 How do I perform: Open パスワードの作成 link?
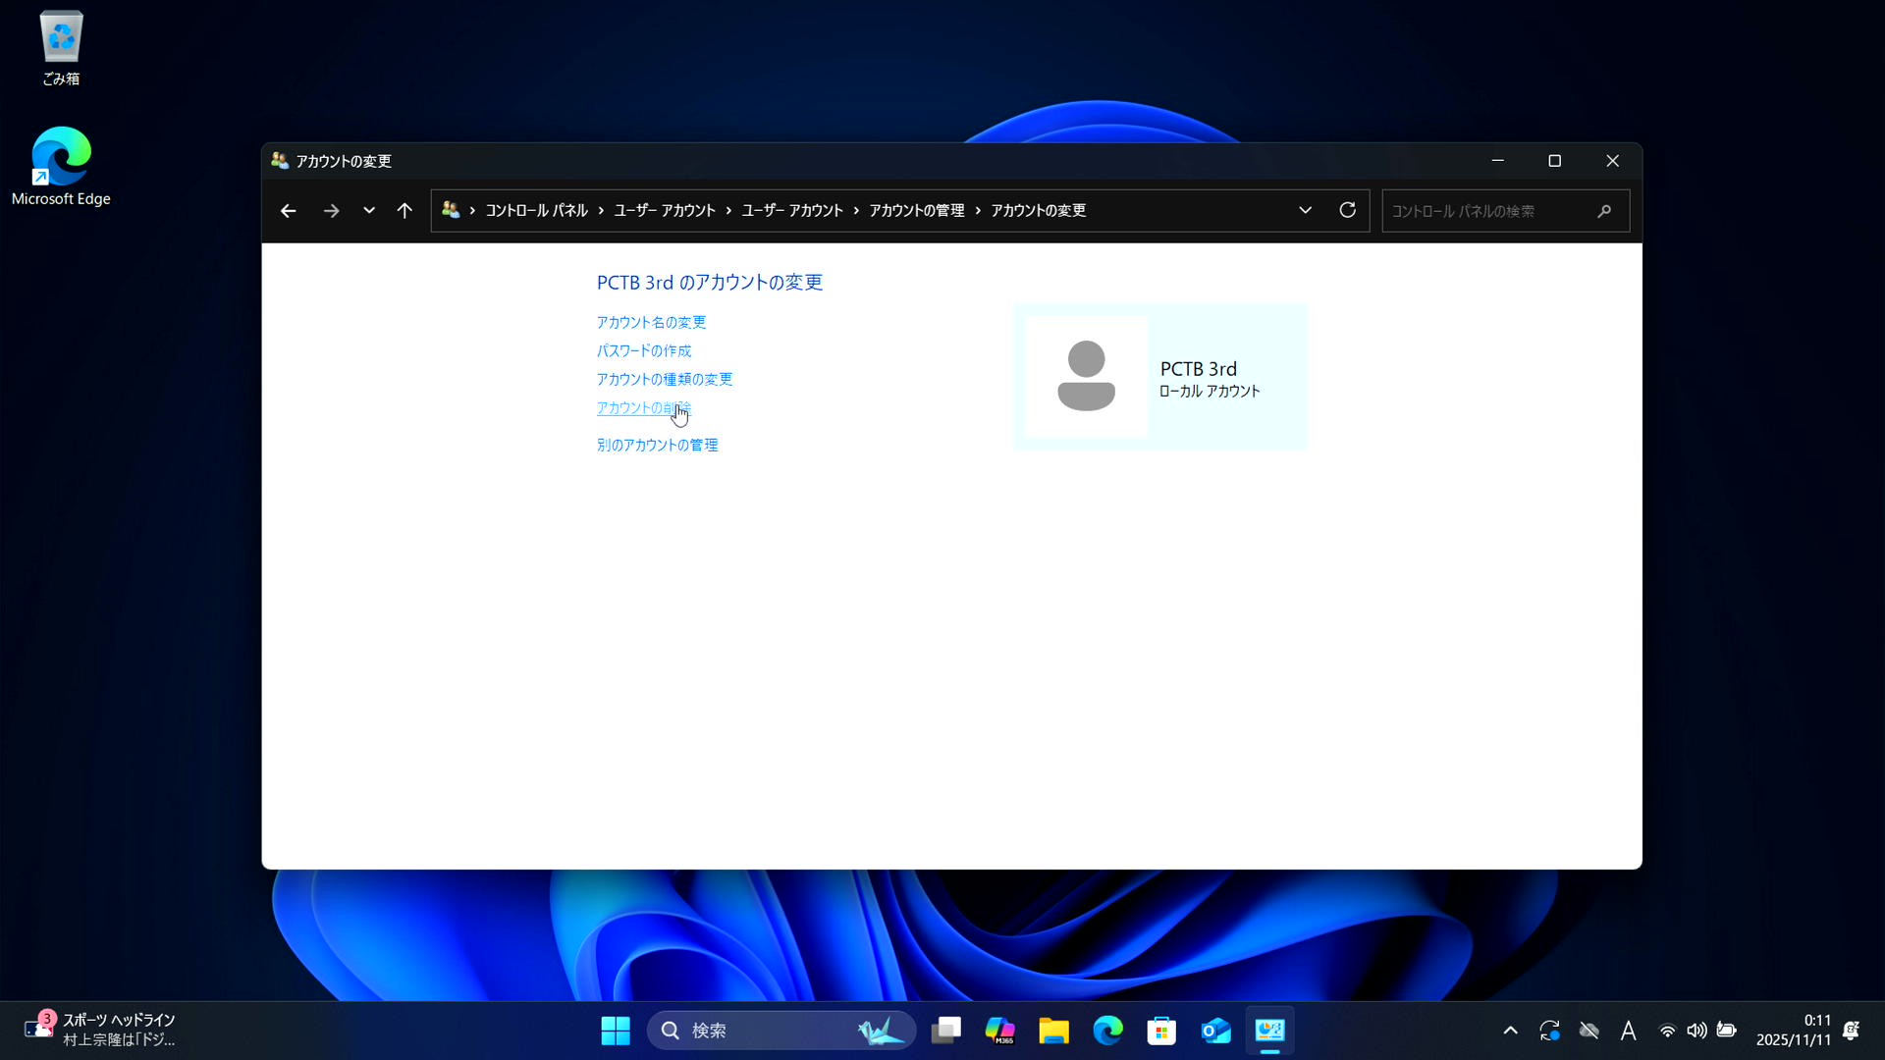(x=644, y=350)
